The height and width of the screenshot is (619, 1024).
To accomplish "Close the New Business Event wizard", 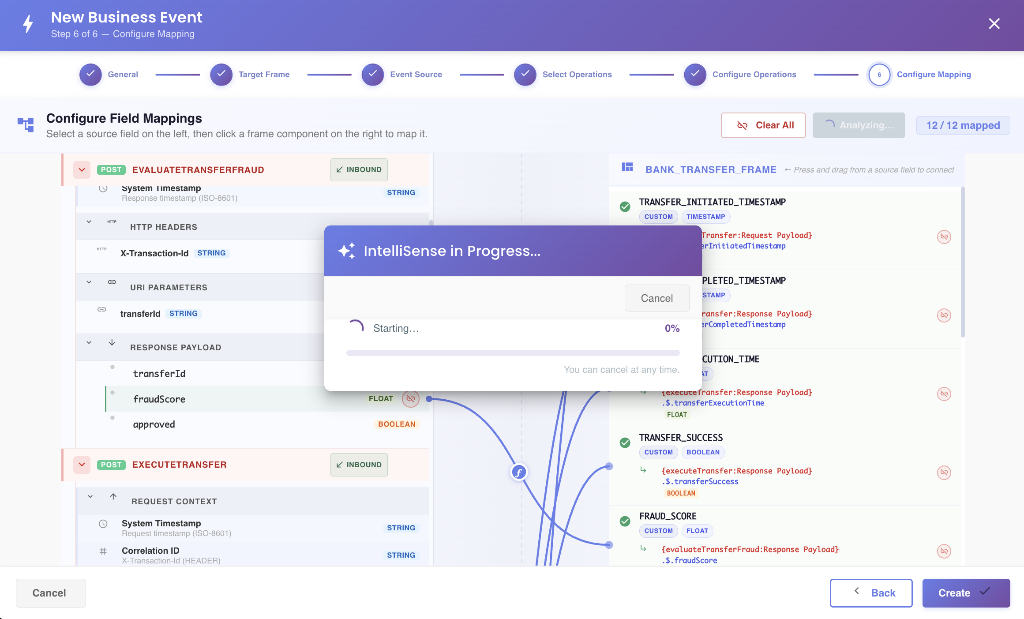I will [994, 24].
